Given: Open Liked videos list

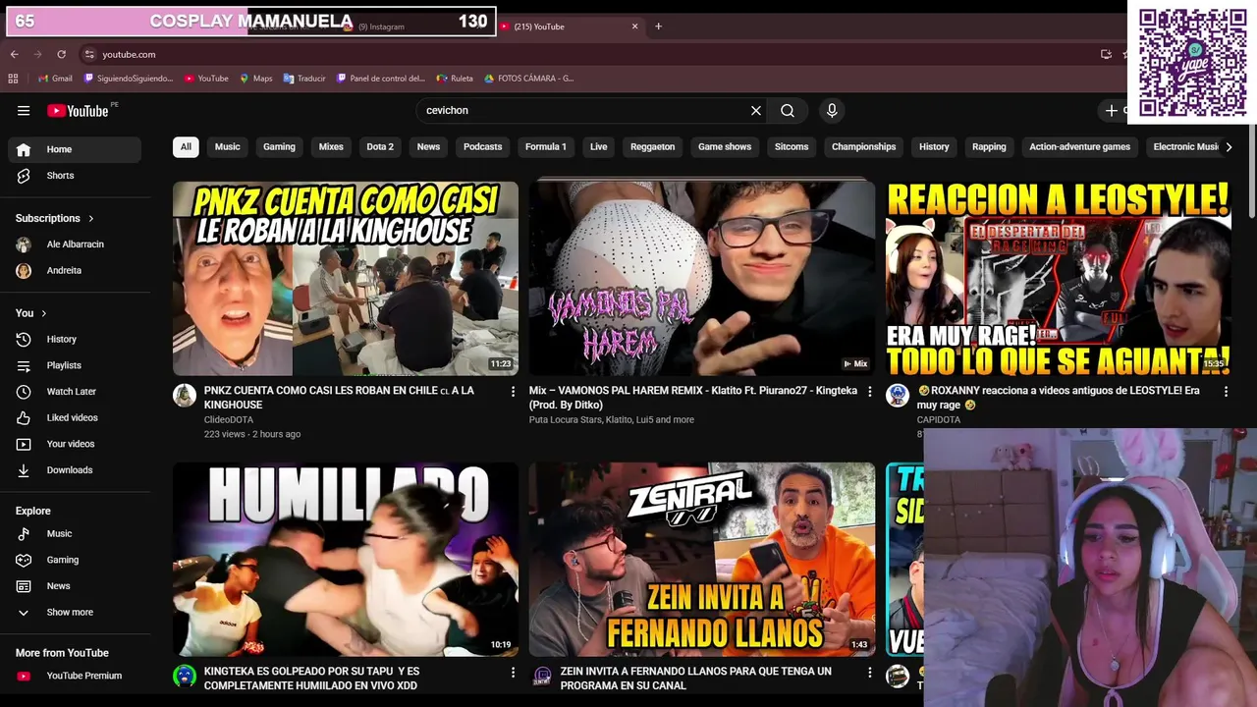Looking at the screenshot, I should (75, 418).
